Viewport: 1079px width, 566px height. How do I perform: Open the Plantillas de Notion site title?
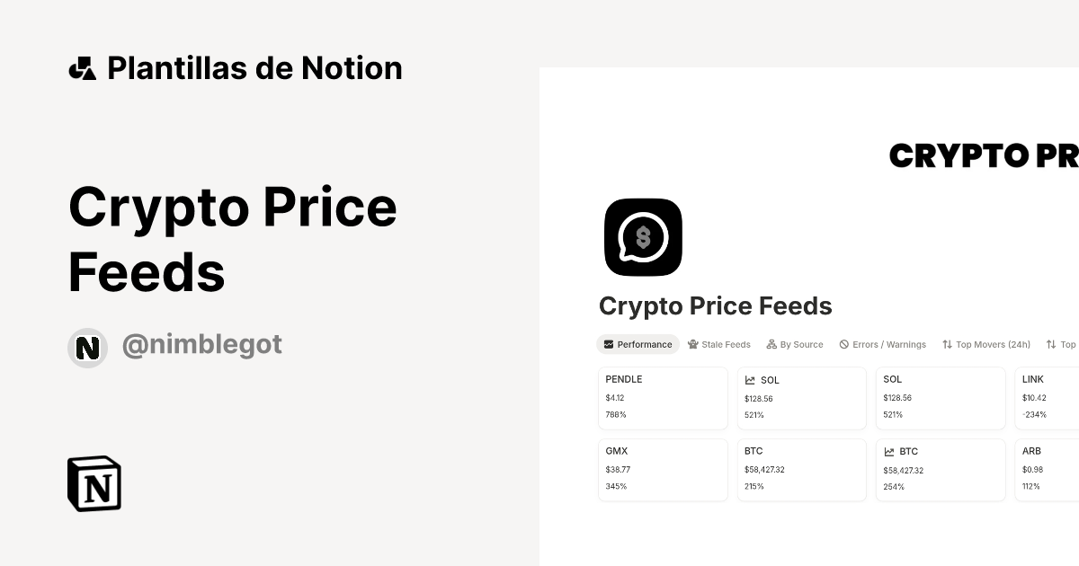(254, 67)
